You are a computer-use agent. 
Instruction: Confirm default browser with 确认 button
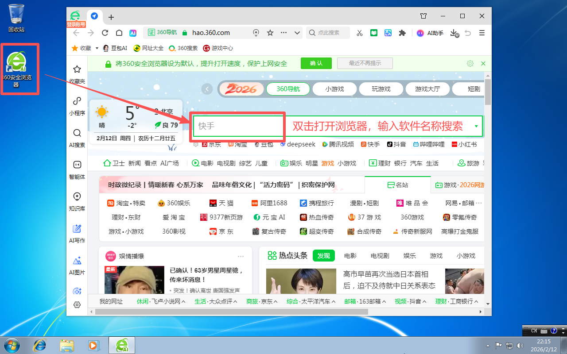[316, 63]
